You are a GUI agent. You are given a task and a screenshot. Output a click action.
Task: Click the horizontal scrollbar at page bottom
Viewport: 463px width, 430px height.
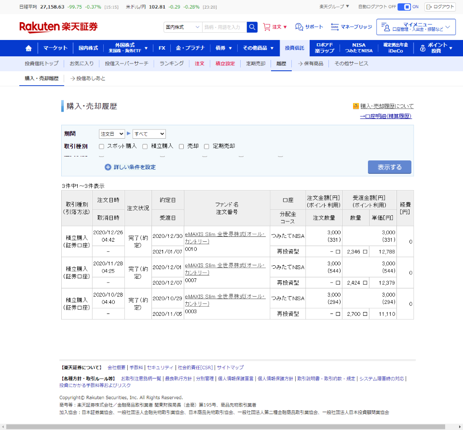coord(226,427)
